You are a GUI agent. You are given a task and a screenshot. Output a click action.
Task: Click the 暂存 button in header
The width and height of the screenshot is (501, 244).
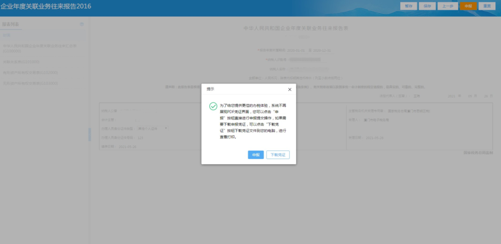(x=409, y=6)
